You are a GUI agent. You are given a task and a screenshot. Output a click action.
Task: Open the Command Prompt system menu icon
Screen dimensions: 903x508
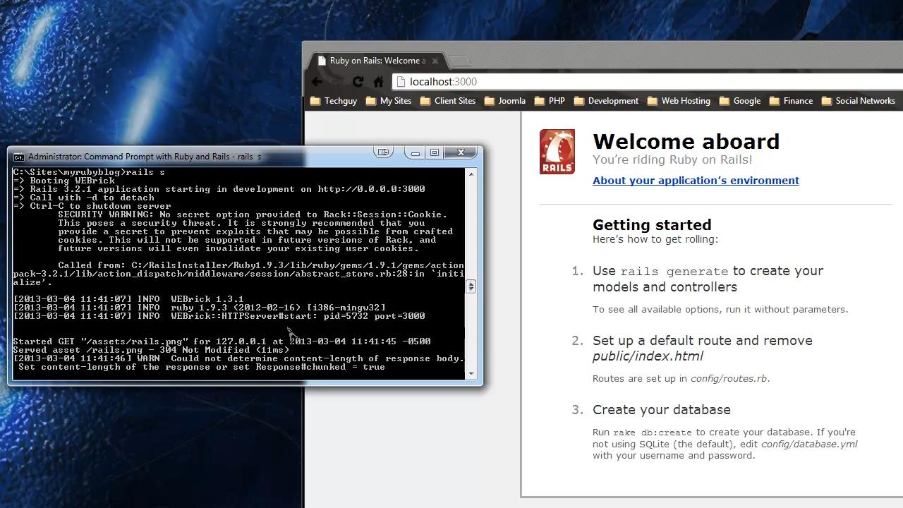coord(19,157)
